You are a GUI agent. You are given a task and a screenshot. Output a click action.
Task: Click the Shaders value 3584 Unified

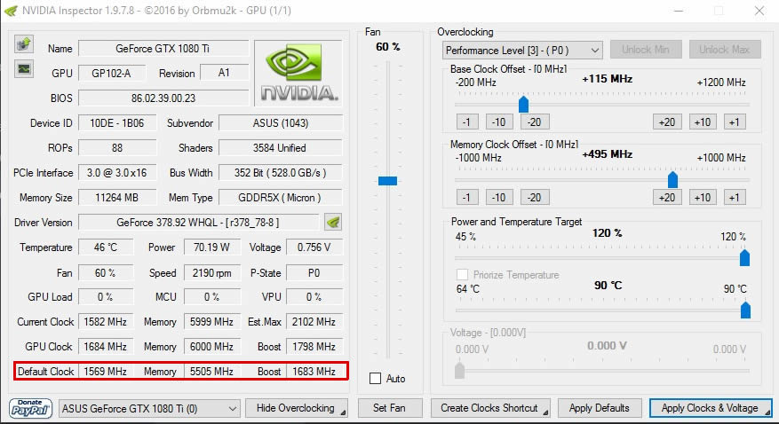pyautogui.click(x=281, y=148)
